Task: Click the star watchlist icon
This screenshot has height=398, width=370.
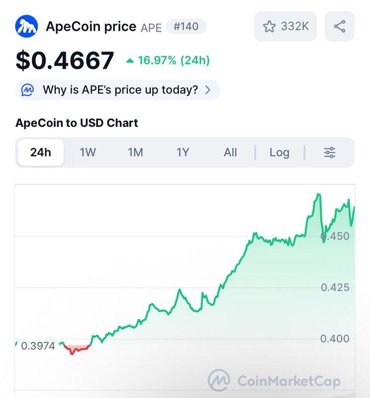Action: (x=269, y=26)
